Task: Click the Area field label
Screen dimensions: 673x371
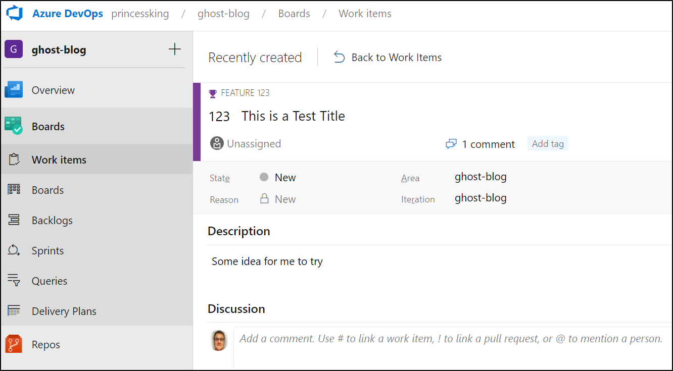Action: pos(410,178)
